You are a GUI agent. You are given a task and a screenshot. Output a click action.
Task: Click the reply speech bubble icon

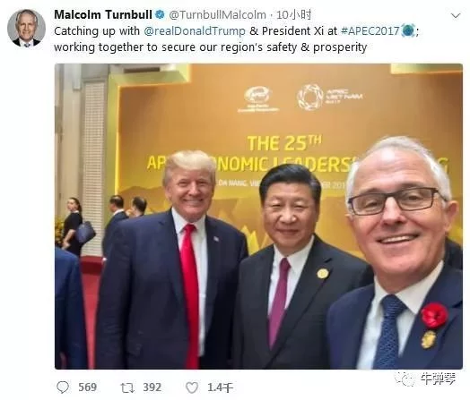pyautogui.click(x=63, y=387)
